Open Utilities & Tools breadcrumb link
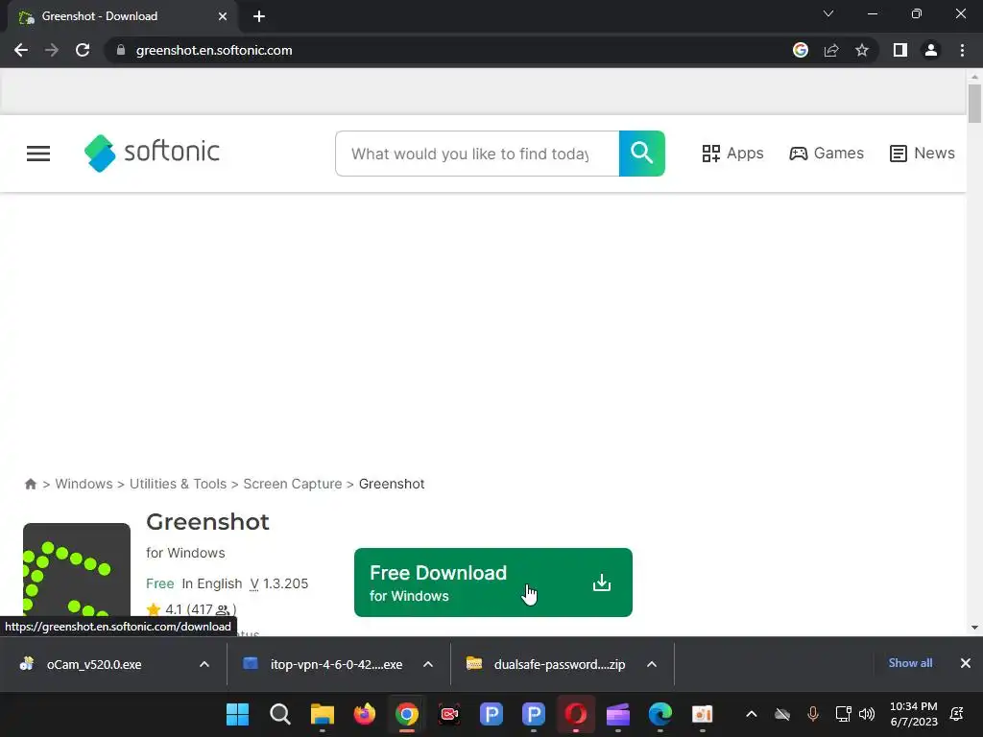 tap(178, 484)
